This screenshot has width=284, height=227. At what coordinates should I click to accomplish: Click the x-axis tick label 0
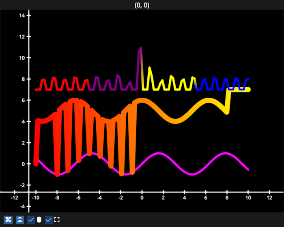pyautogui.click(x=142, y=197)
